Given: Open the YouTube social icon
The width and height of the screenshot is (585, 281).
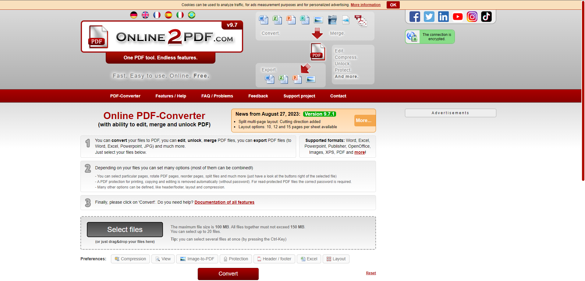Looking at the screenshot, I should [x=458, y=16].
